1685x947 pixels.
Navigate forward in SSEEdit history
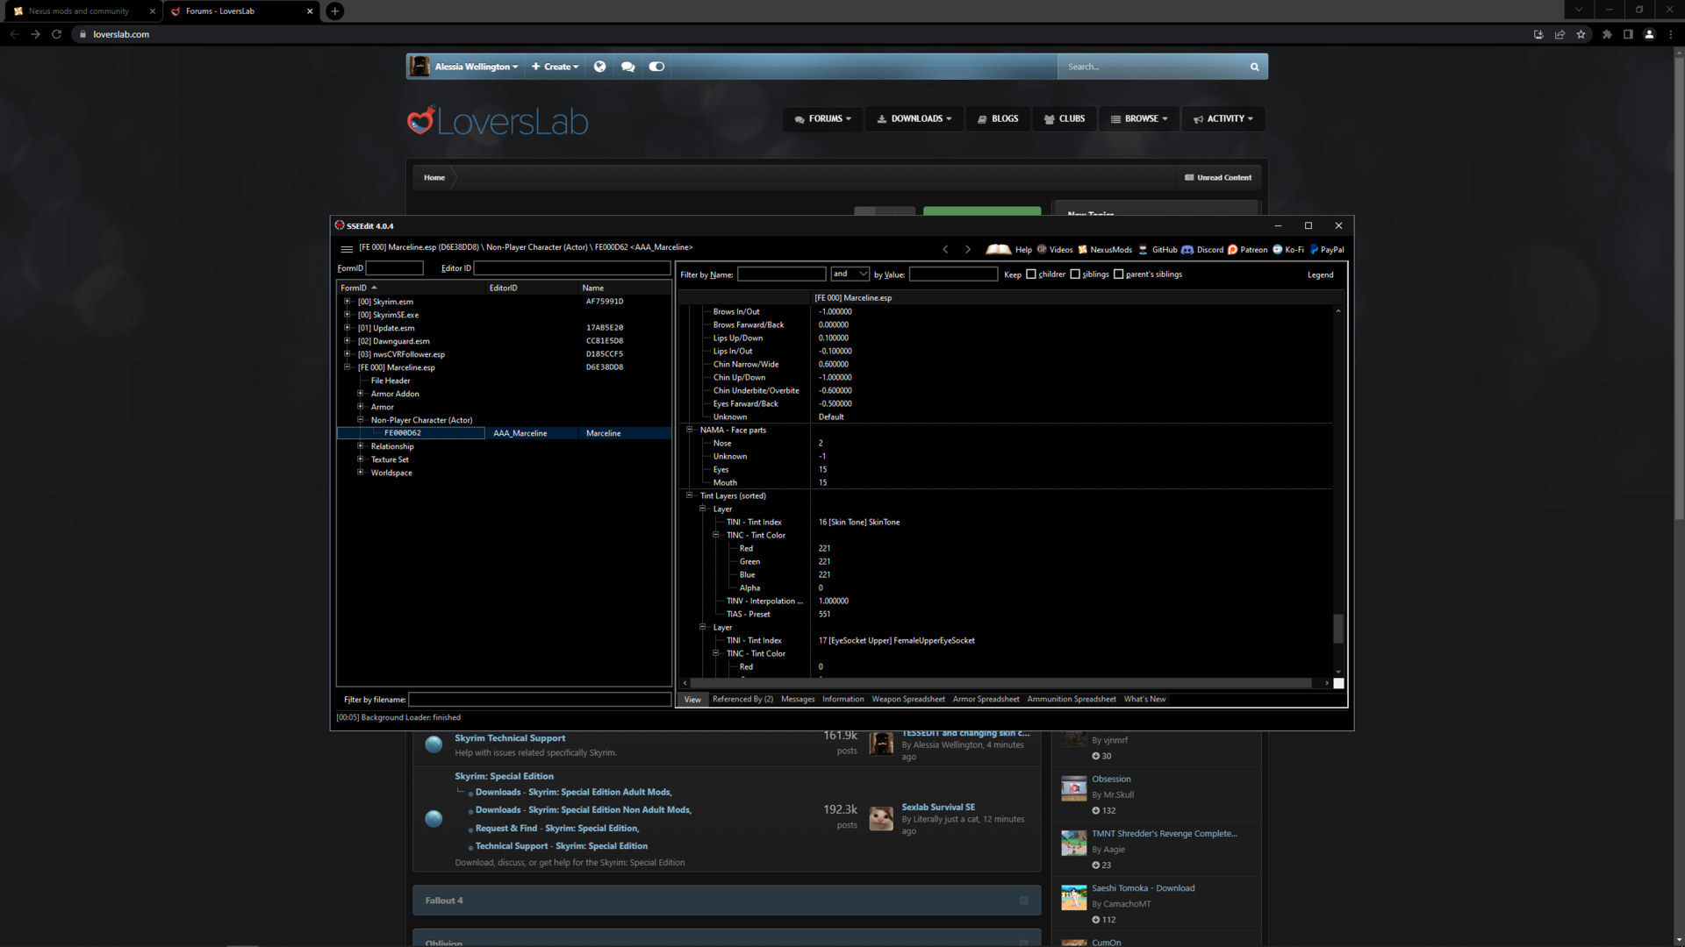968,249
